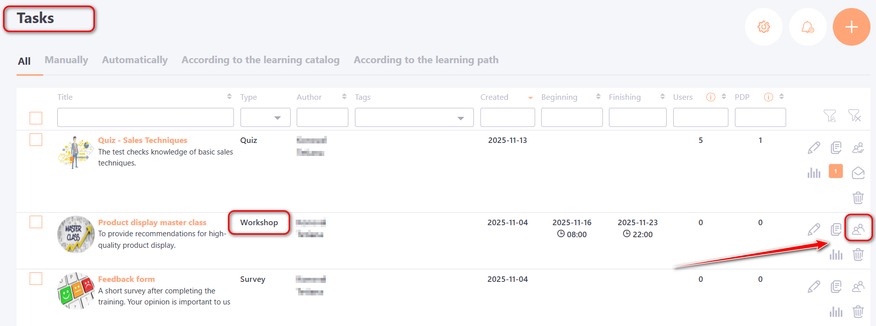This screenshot has height=326, width=876.
Task: Expand the Type filter dropdown
Action: (266, 118)
